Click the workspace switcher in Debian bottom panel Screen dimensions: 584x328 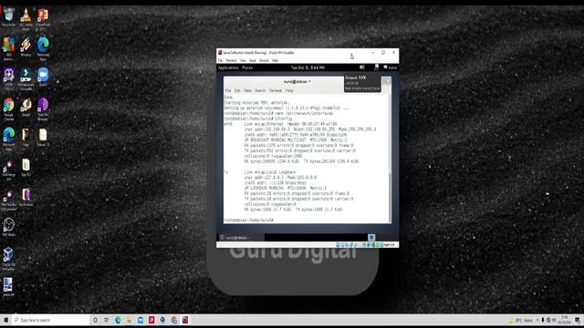(x=371, y=237)
